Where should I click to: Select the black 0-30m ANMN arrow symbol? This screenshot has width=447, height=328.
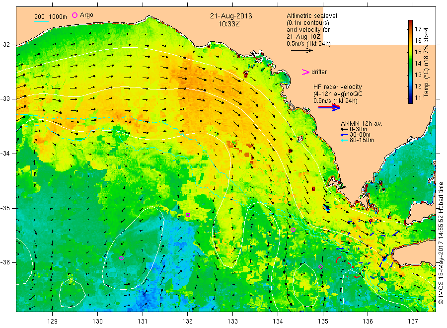344,129
